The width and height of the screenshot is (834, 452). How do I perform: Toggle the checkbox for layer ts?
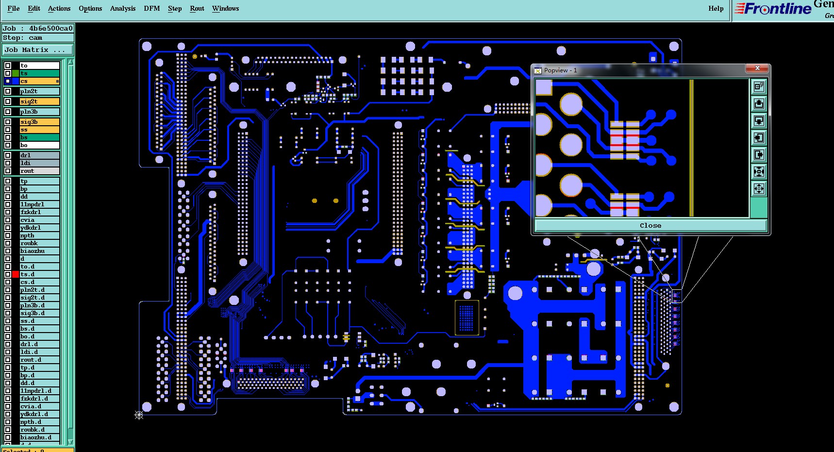8,73
